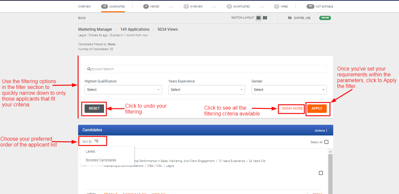Open the Hired tab
399x194 pixels.
(x=281, y=6)
